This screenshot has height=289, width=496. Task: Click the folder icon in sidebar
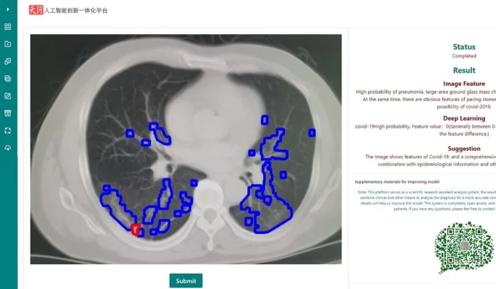click(x=8, y=44)
